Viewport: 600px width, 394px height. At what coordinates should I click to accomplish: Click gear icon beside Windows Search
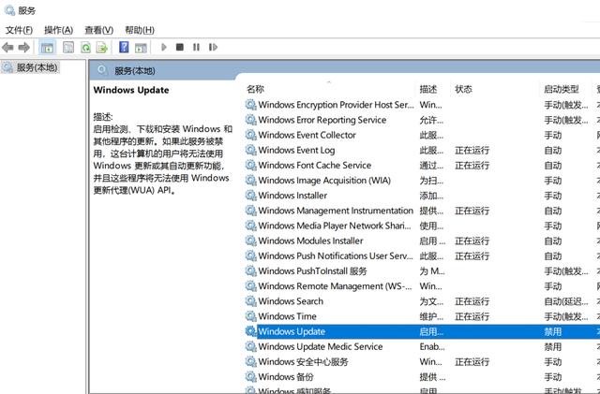pos(250,301)
